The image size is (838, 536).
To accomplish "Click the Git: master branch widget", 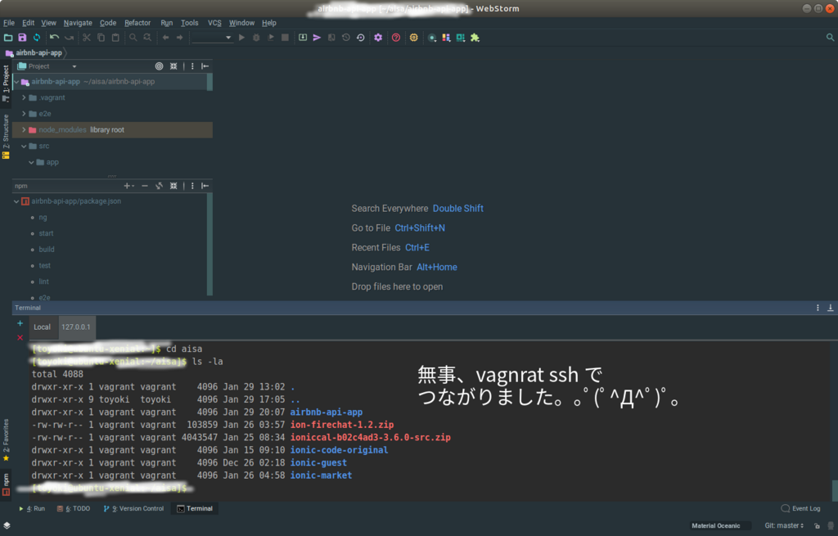I will pyautogui.click(x=784, y=526).
